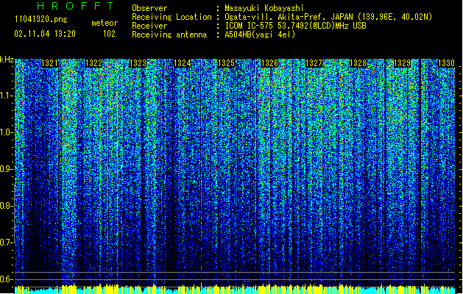Select the A504HB(yagi 4el) antenna text
Viewport: 463px width, 294px height.
click(260, 35)
